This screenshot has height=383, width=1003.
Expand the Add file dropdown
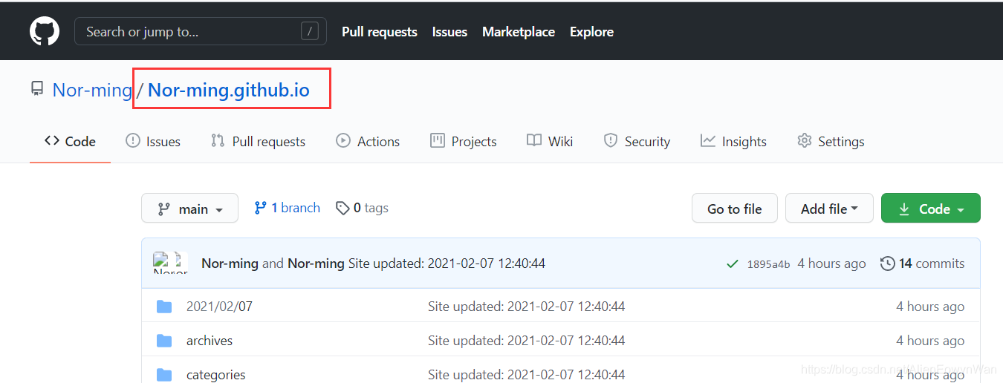[829, 208]
